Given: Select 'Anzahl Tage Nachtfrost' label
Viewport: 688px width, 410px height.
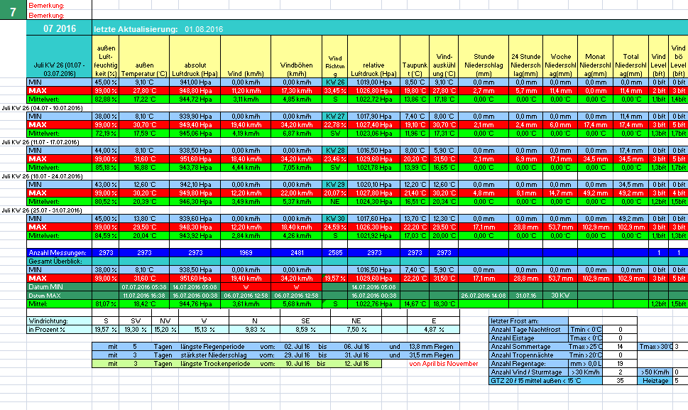Looking at the screenshot, I should pyautogui.click(x=528, y=330).
